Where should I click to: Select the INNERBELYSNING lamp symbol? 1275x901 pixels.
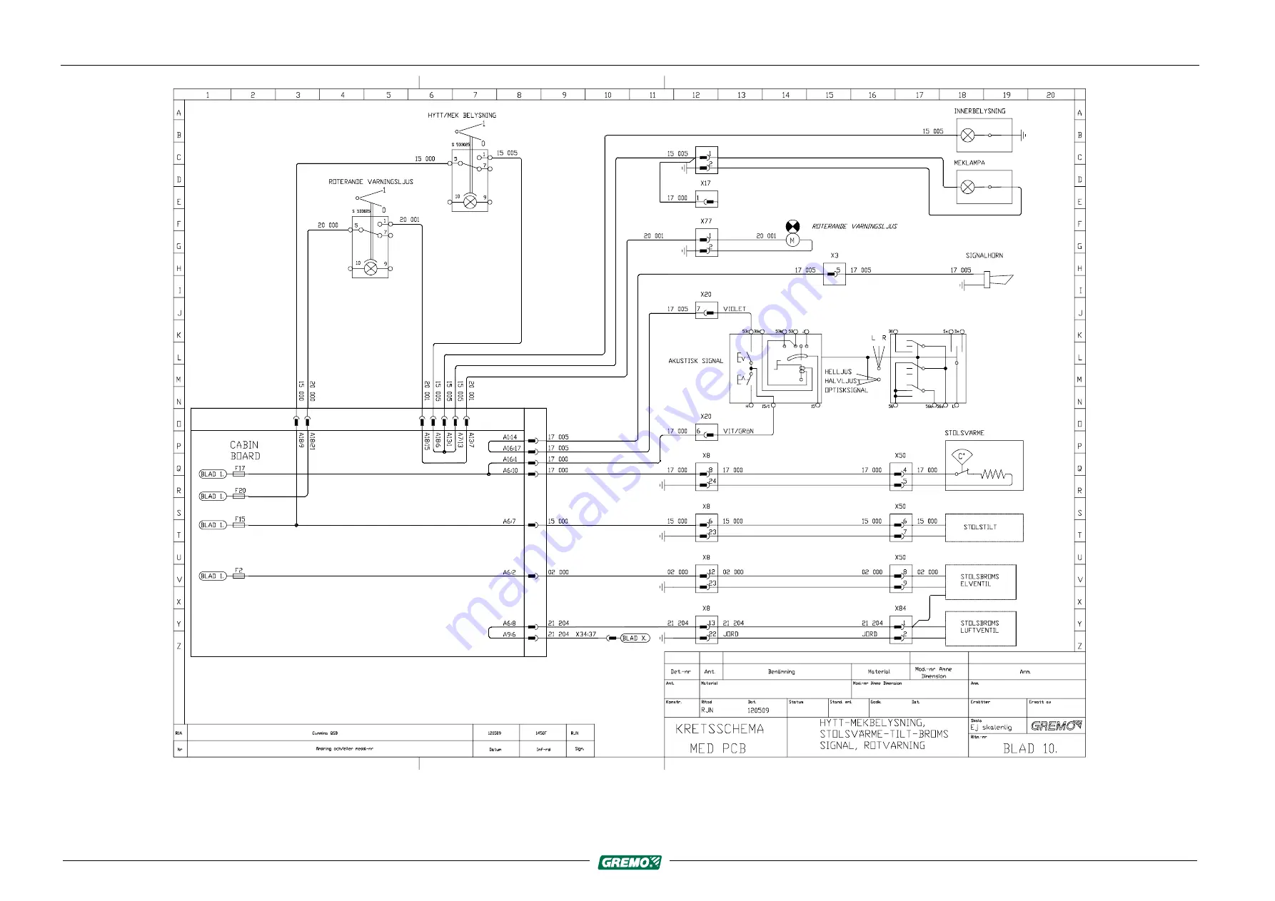tap(967, 136)
